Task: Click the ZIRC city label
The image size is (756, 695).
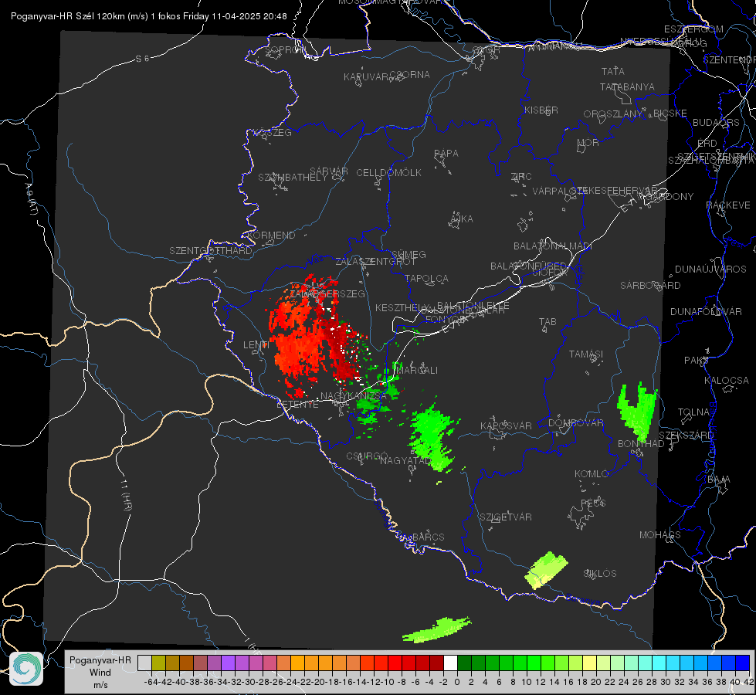Action: coord(521,177)
